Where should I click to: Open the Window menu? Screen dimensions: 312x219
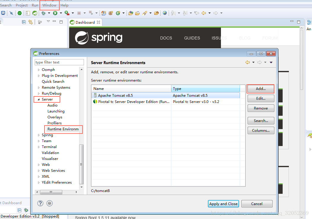pyautogui.click(x=49, y=5)
